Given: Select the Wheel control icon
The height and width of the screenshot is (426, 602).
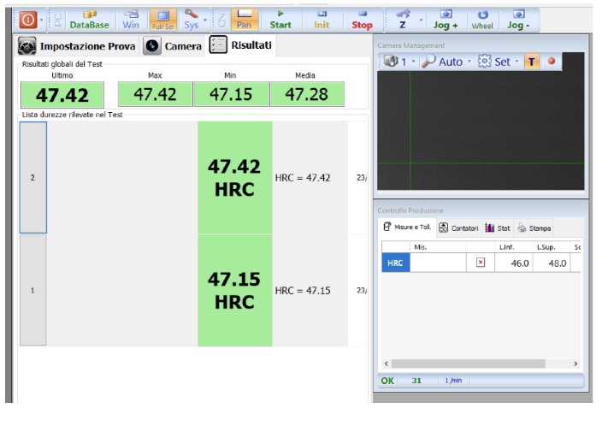Looking at the screenshot, I should (x=482, y=19).
